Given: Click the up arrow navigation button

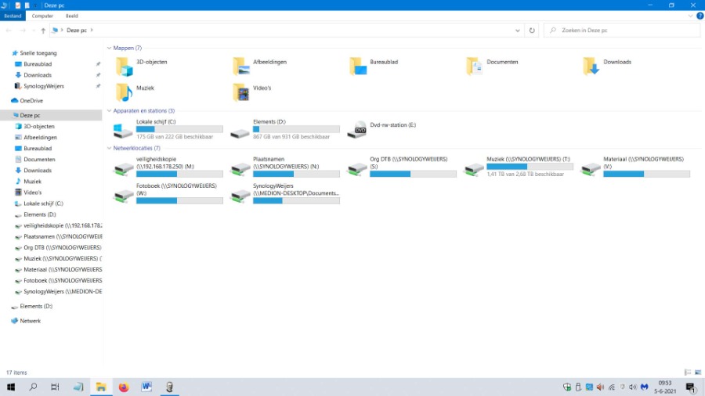Looking at the screenshot, I should click(x=43, y=31).
